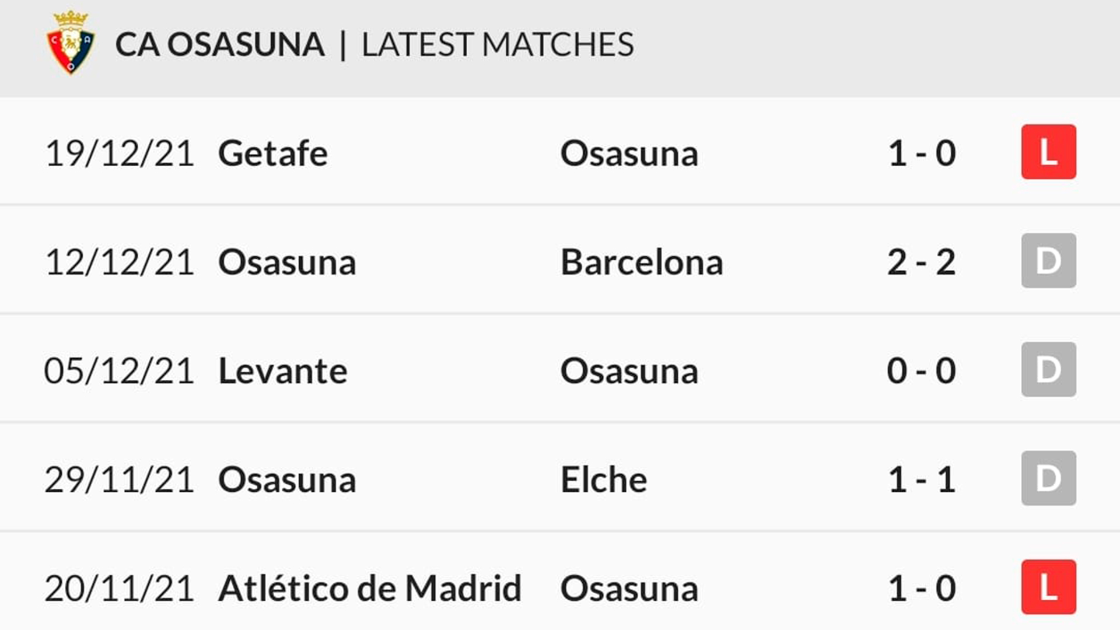Open Getafe team name
This screenshot has height=630, width=1120.
click(x=272, y=153)
